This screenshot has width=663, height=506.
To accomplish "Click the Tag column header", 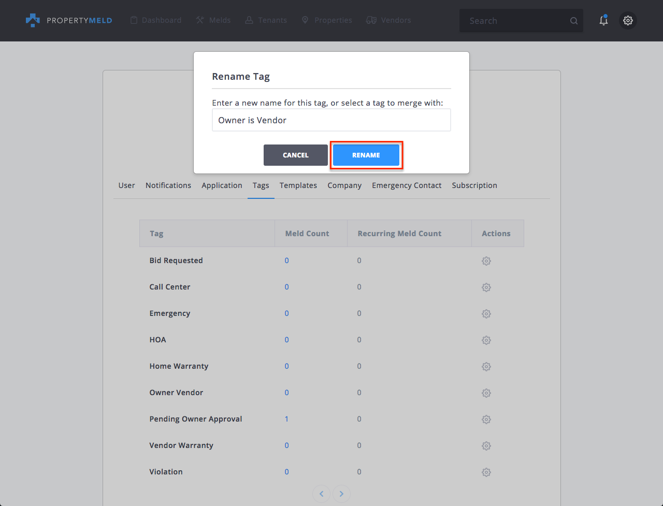I will (207, 234).
